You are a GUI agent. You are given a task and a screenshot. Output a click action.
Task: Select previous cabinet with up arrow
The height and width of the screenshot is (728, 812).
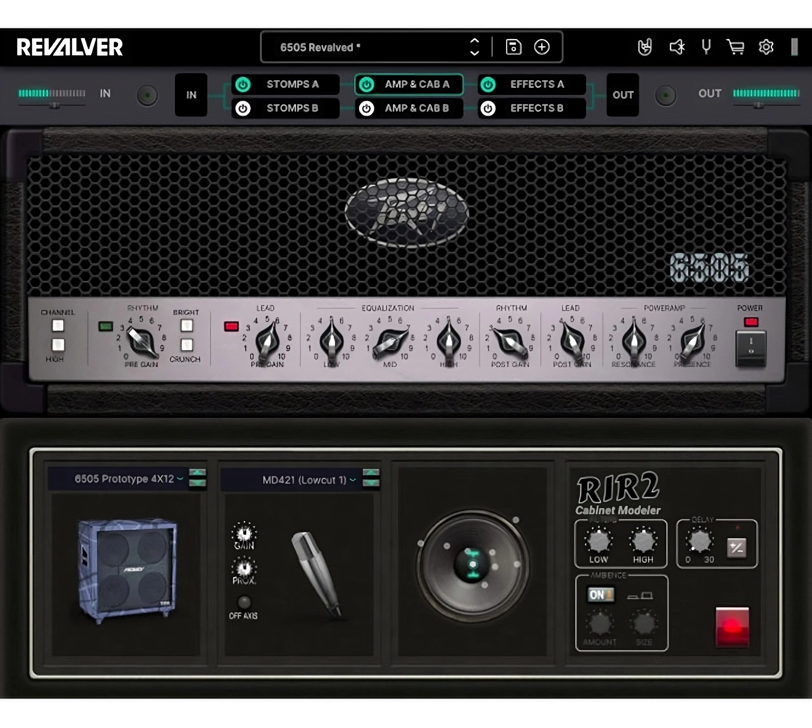[198, 473]
